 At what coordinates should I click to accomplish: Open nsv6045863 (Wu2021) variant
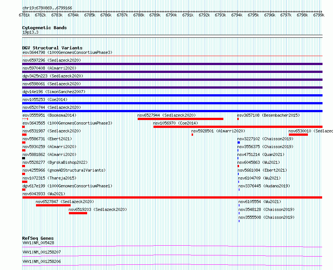point(259,162)
